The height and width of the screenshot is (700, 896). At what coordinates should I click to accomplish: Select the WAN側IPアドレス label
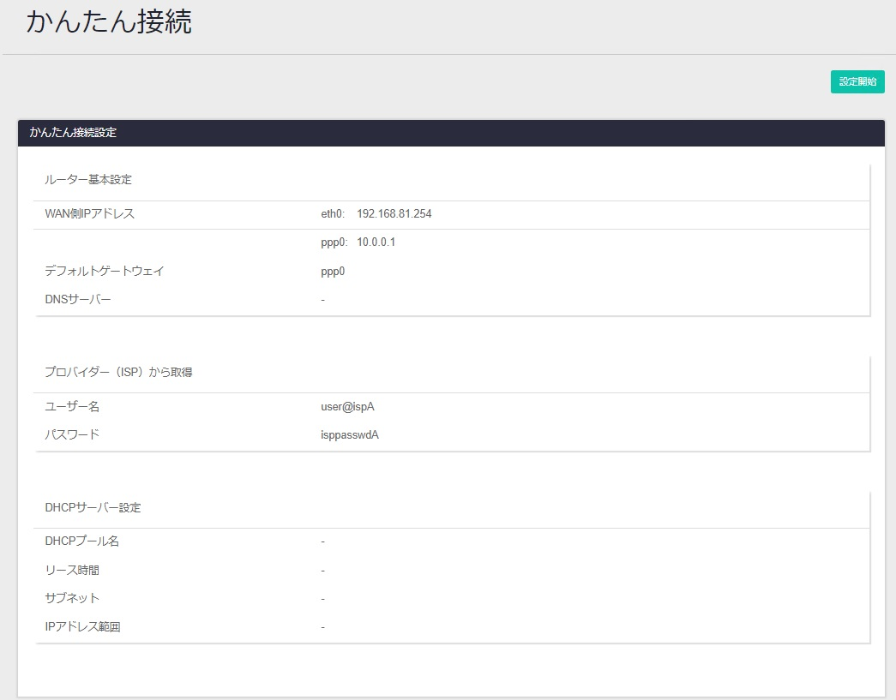(x=90, y=213)
